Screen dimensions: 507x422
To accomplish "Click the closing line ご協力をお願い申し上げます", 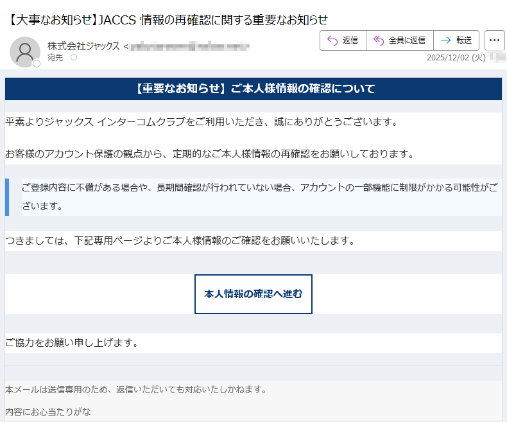I will 72,343.
